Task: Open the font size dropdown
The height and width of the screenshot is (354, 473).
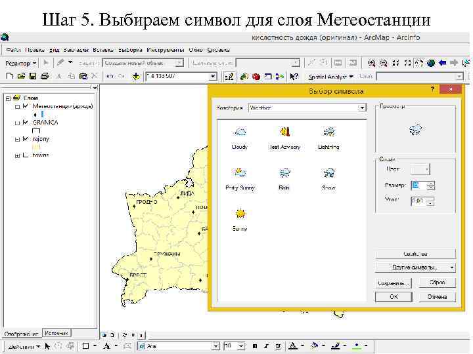Action: tap(241, 347)
